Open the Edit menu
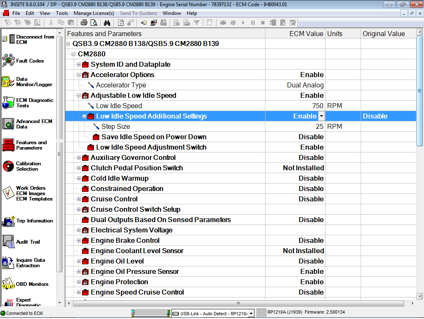 point(30,13)
